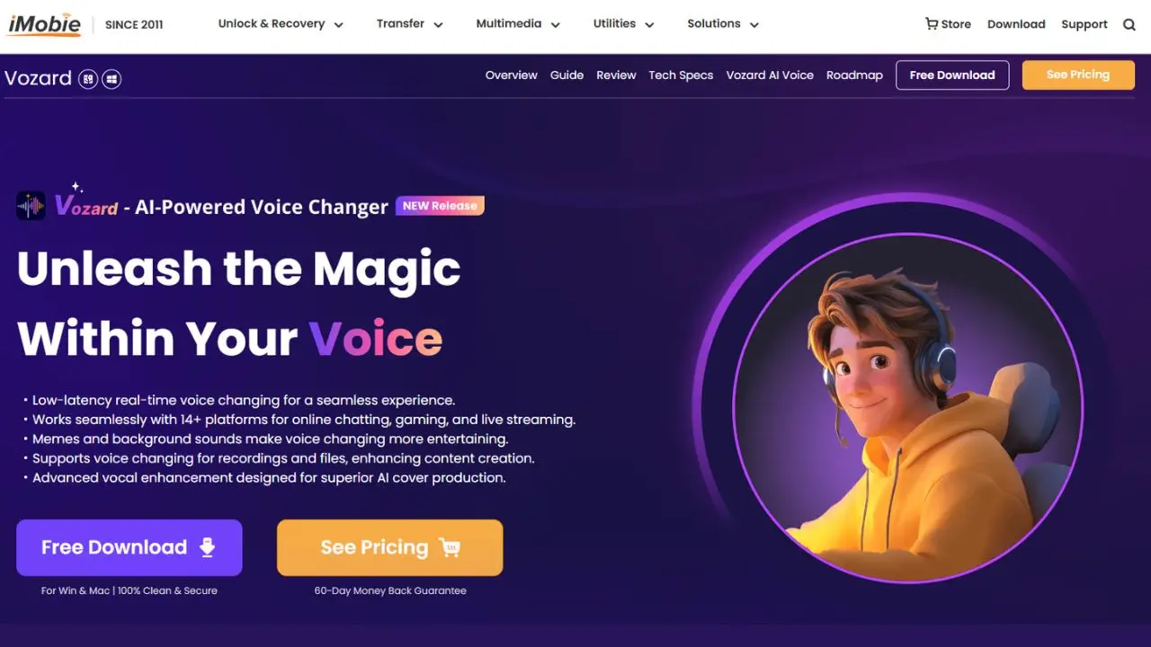Click the outlined Free Download button in subnav
Screen dimensions: 1151x647
pos(952,75)
